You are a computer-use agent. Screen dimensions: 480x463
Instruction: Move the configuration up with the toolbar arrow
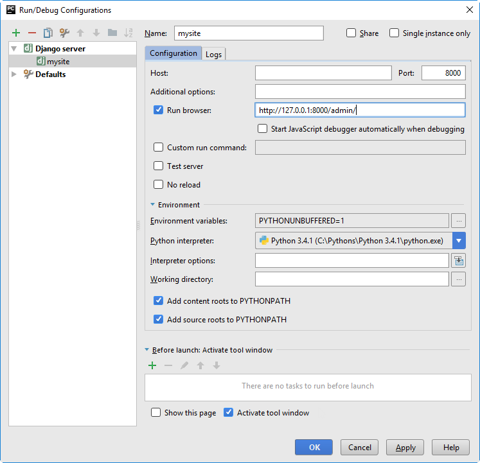point(80,33)
